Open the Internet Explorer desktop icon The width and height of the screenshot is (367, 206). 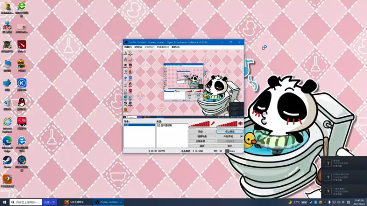(x=7, y=125)
